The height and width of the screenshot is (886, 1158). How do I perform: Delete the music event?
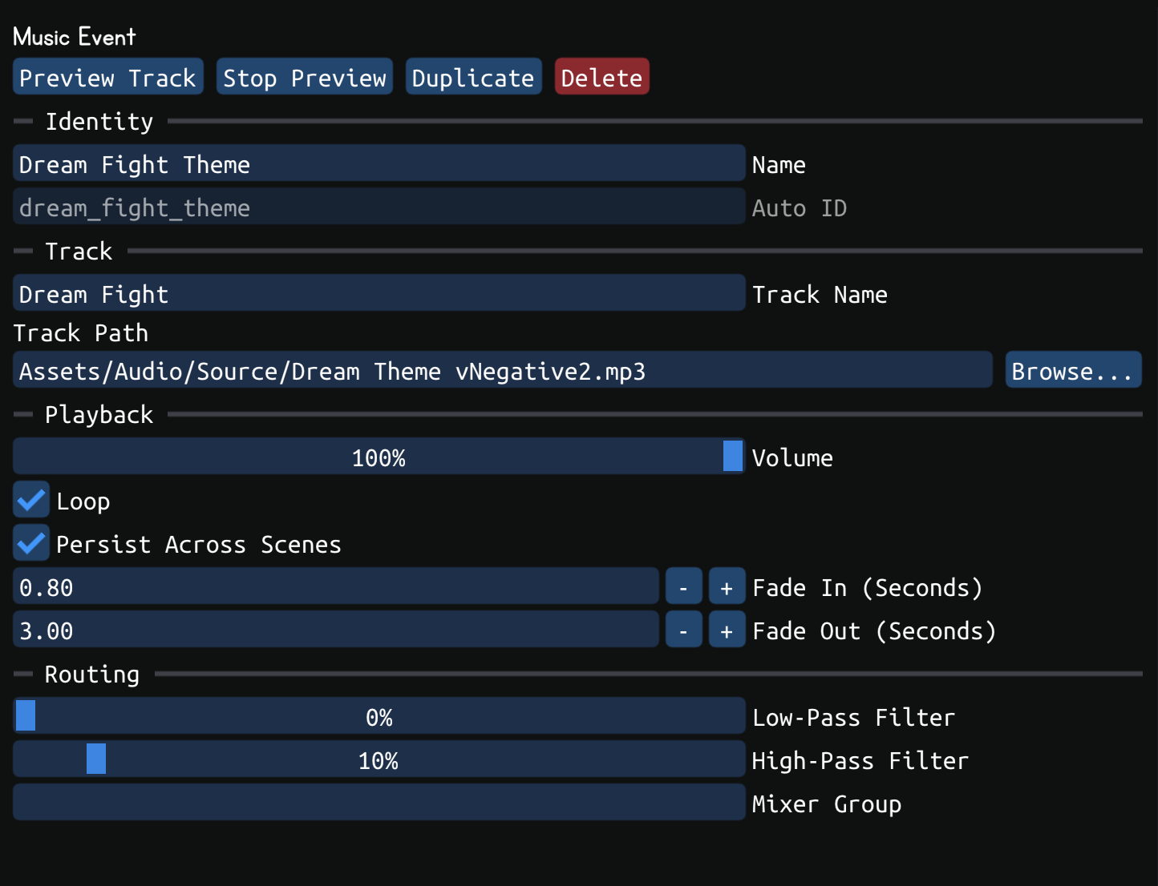pos(602,78)
